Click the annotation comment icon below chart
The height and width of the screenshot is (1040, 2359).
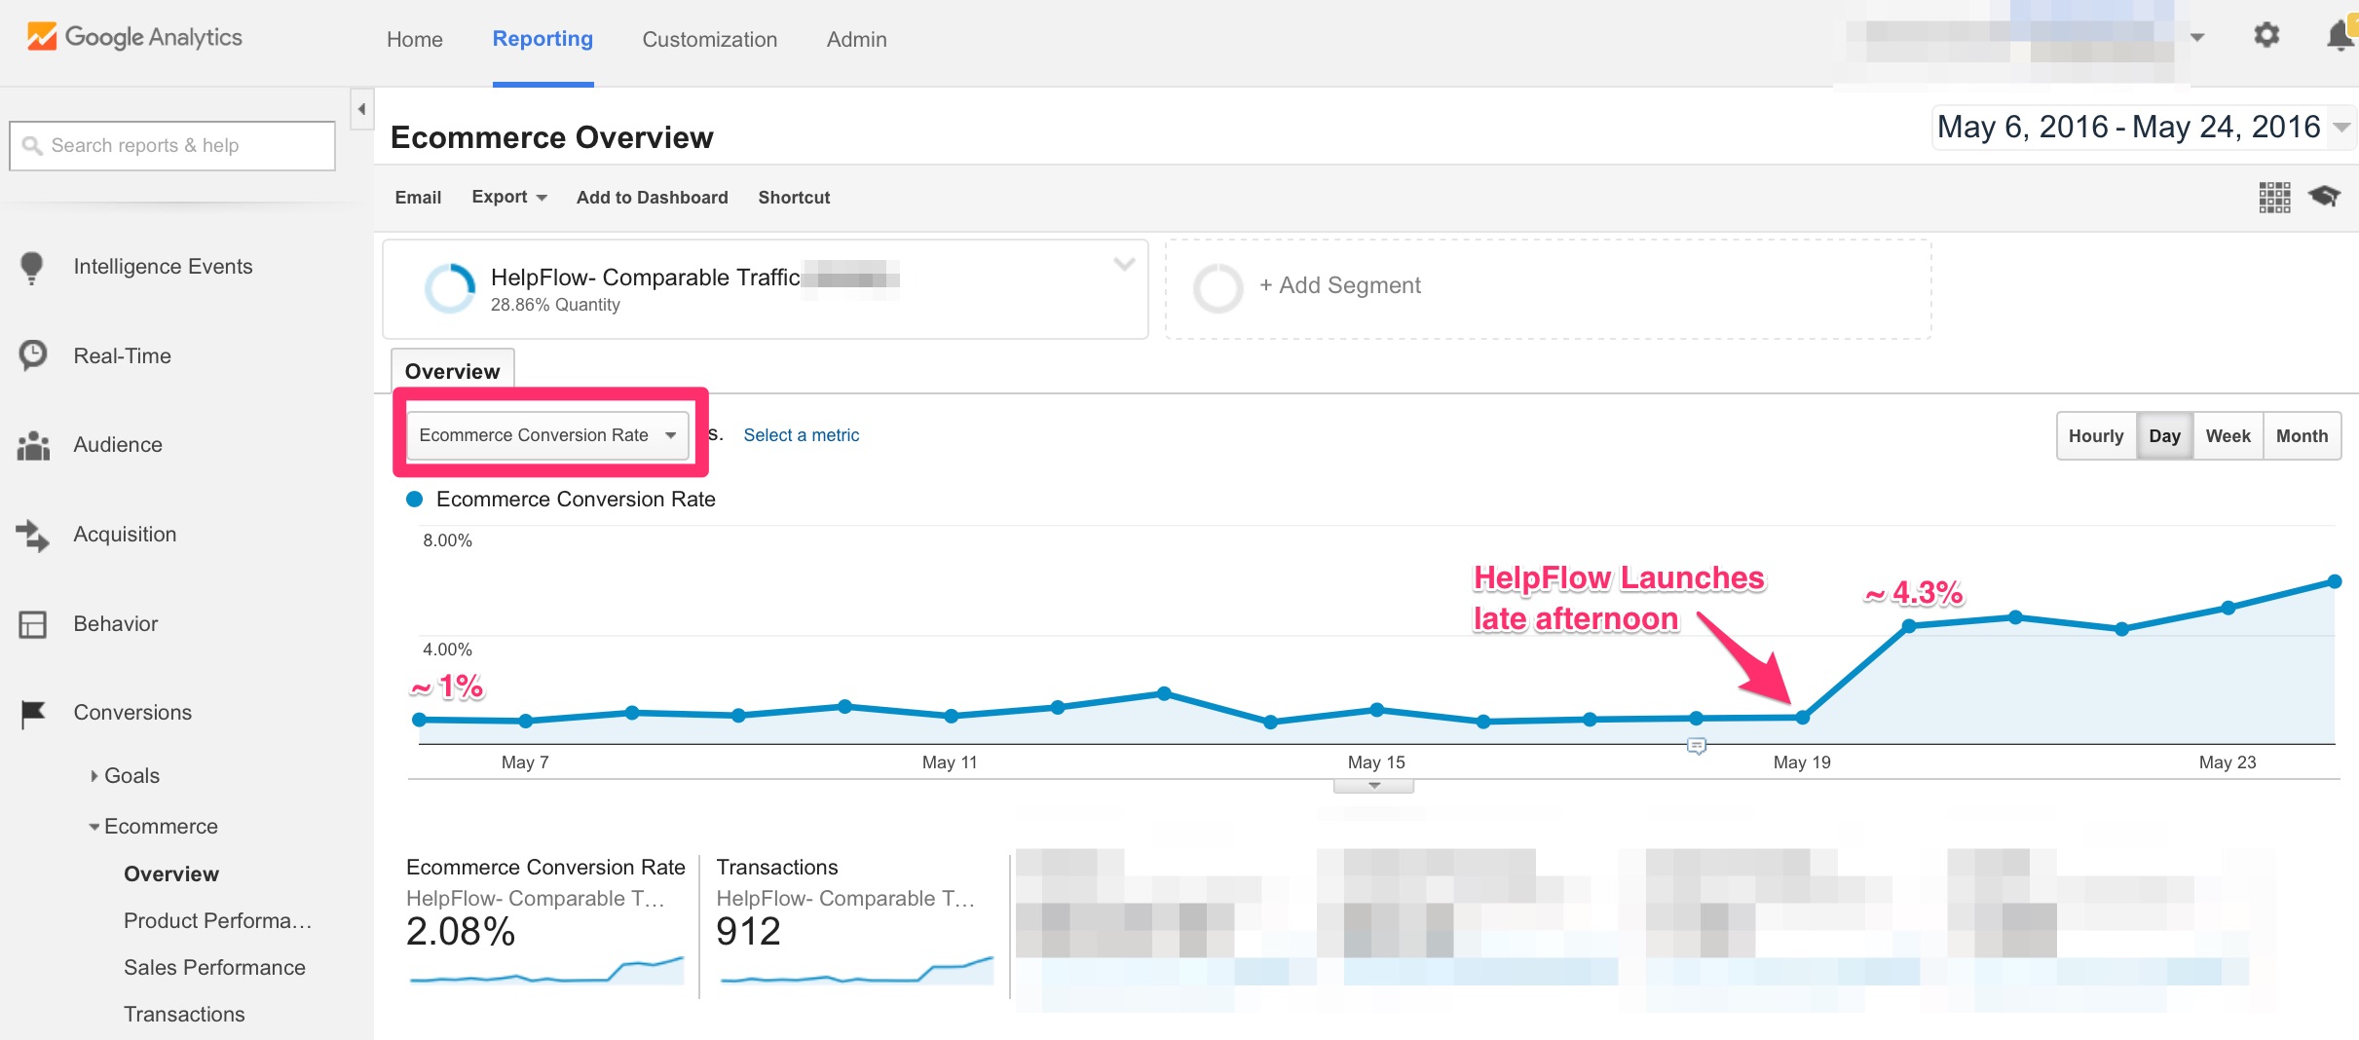coord(1697,746)
